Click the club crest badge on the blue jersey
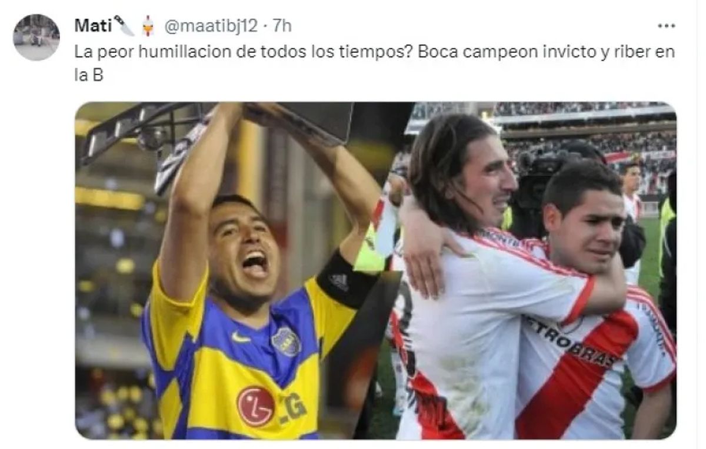706x449 pixels. tap(287, 341)
